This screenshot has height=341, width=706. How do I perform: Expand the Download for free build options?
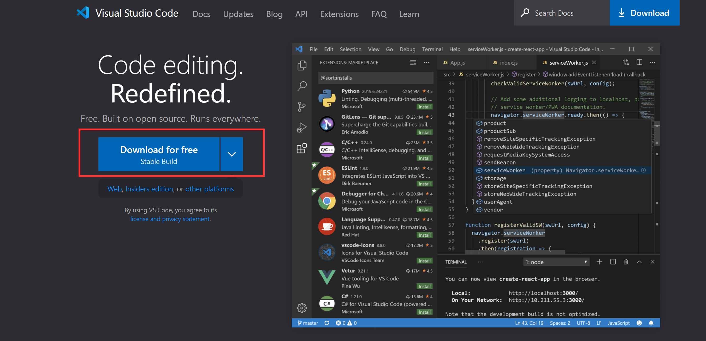[232, 154]
